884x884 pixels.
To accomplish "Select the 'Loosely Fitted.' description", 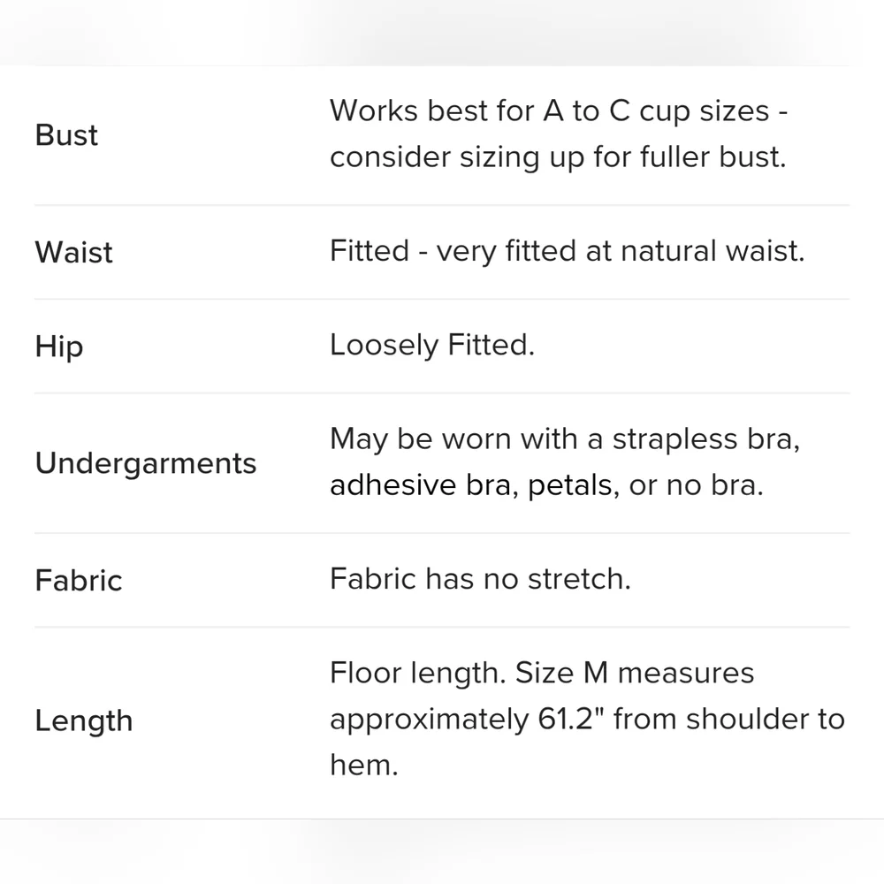I will (x=432, y=345).
